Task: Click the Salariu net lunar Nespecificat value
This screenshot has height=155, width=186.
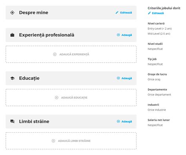Action: pyautogui.click(x=155, y=125)
